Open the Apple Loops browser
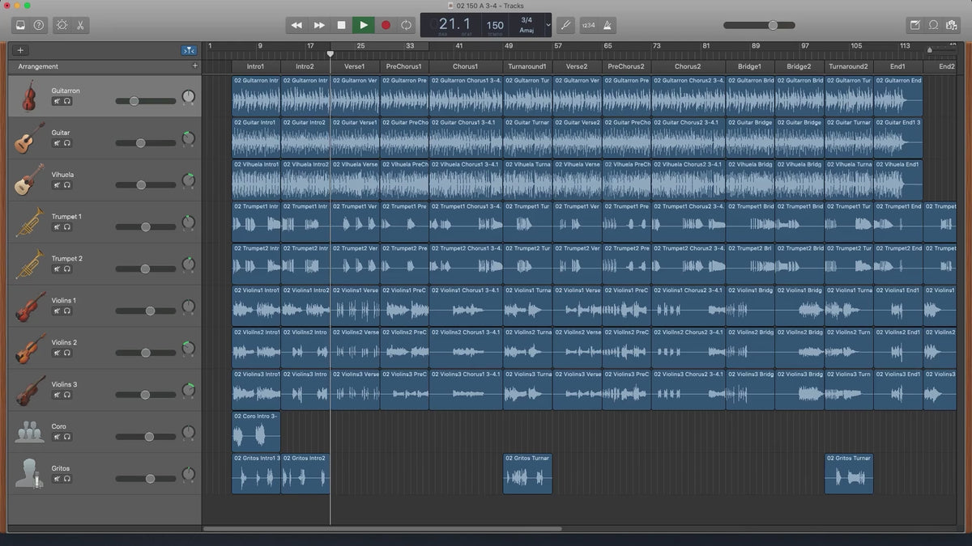 tap(933, 25)
